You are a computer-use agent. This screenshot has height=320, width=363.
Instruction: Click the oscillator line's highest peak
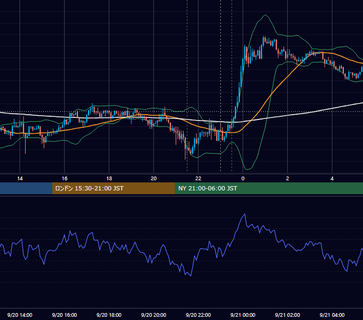(244, 214)
